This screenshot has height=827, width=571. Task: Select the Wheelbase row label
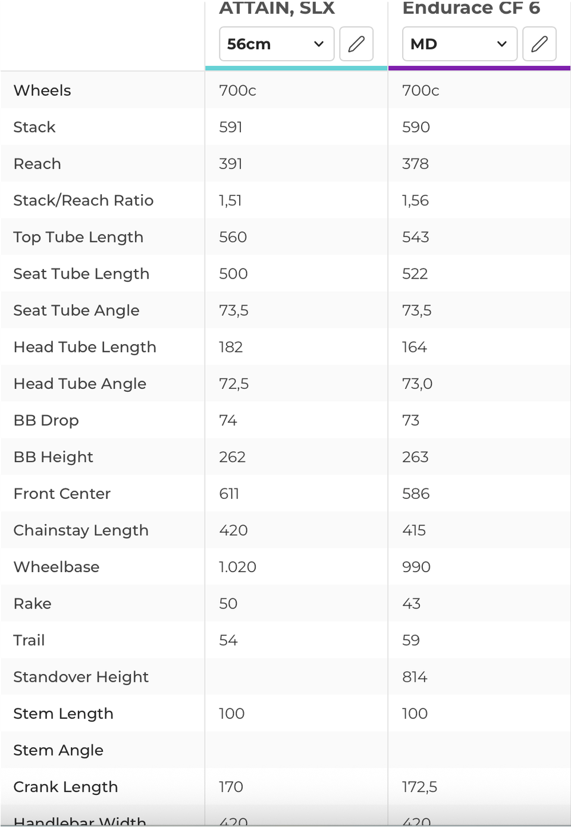pos(57,567)
